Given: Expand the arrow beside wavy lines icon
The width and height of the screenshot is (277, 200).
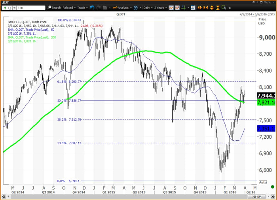Looking at the screenshot, I should pyautogui.click(x=140, y=8).
